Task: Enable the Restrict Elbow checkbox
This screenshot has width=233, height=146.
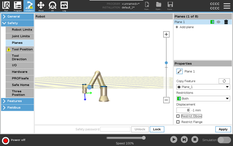Action: (x=178, y=116)
